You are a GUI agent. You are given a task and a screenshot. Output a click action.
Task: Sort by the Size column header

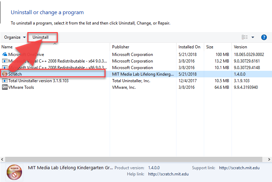218,47
